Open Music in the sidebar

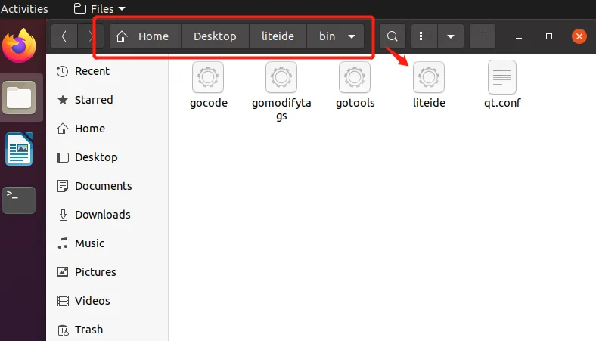[107, 243]
